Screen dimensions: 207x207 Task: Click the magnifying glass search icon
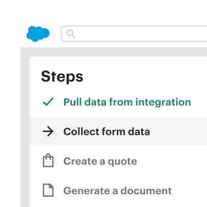point(71,34)
